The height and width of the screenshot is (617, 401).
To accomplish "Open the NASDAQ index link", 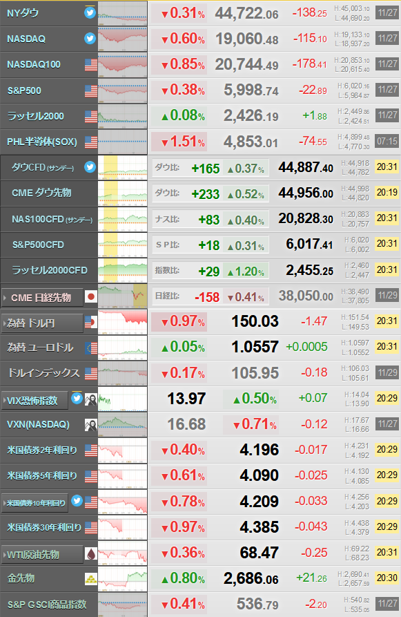I will coord(26,39).
